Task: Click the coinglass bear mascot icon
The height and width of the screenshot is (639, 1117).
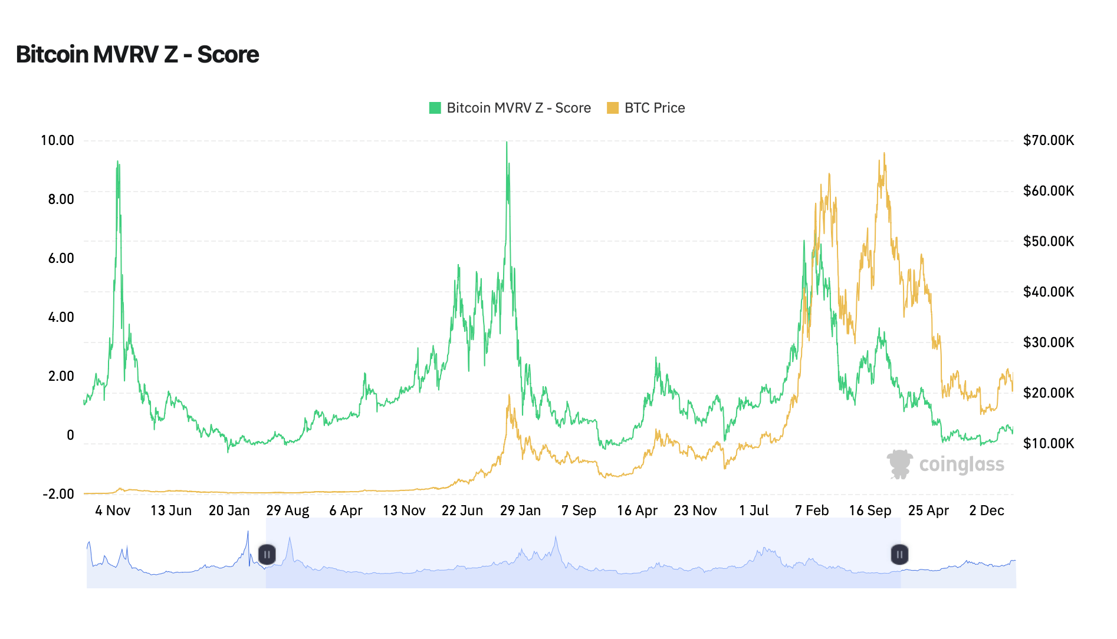Action: point(901,464)
